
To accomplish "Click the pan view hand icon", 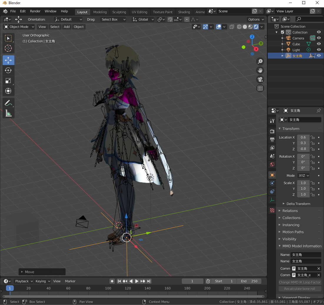I will pos(260,70).
